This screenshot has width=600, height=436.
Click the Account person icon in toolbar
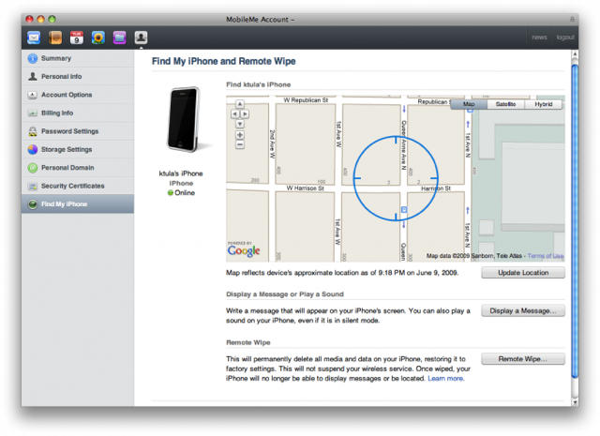click(x=141, y=38)
